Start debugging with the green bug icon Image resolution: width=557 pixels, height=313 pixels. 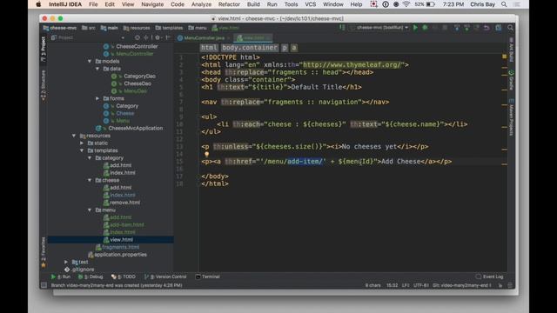425,28
